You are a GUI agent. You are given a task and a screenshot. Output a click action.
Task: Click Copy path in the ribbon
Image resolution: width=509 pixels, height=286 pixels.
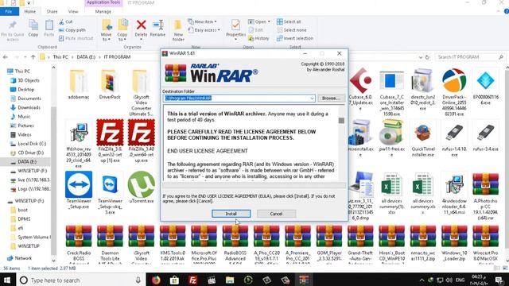pos(72,30)
